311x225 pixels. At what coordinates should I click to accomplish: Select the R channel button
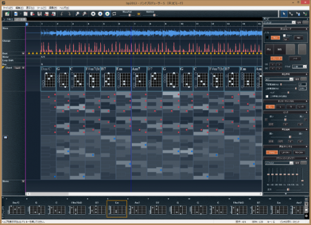tap(290, 107)
